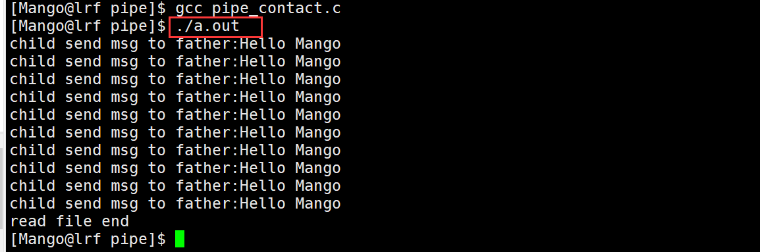
Task: Click "father:" in the first output line
Action: click(x=207, y=44)
